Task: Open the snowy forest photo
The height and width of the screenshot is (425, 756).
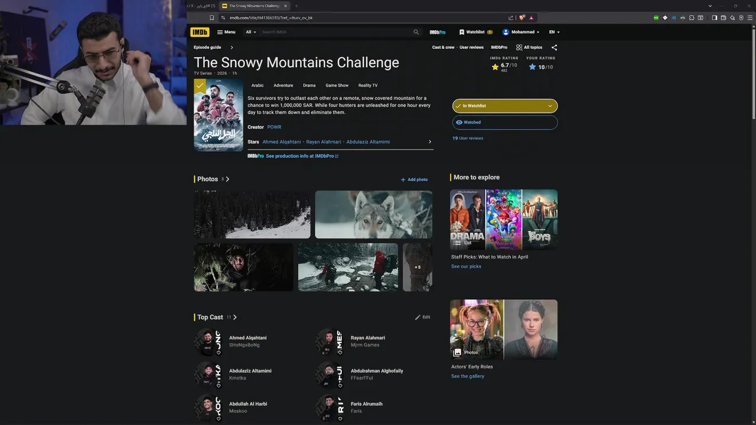Action: 252,214
